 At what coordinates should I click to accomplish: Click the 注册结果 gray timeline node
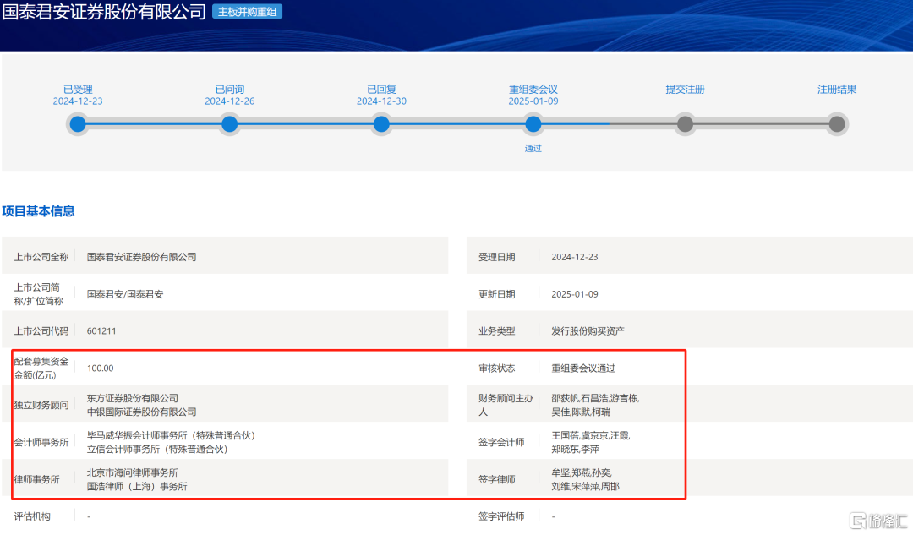pos(837,124)
